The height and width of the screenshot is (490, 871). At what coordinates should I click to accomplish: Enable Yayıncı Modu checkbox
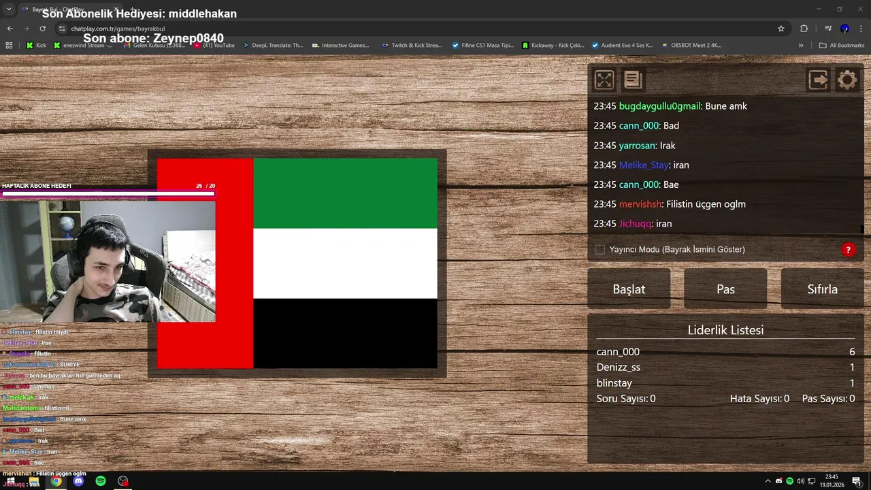600,250
